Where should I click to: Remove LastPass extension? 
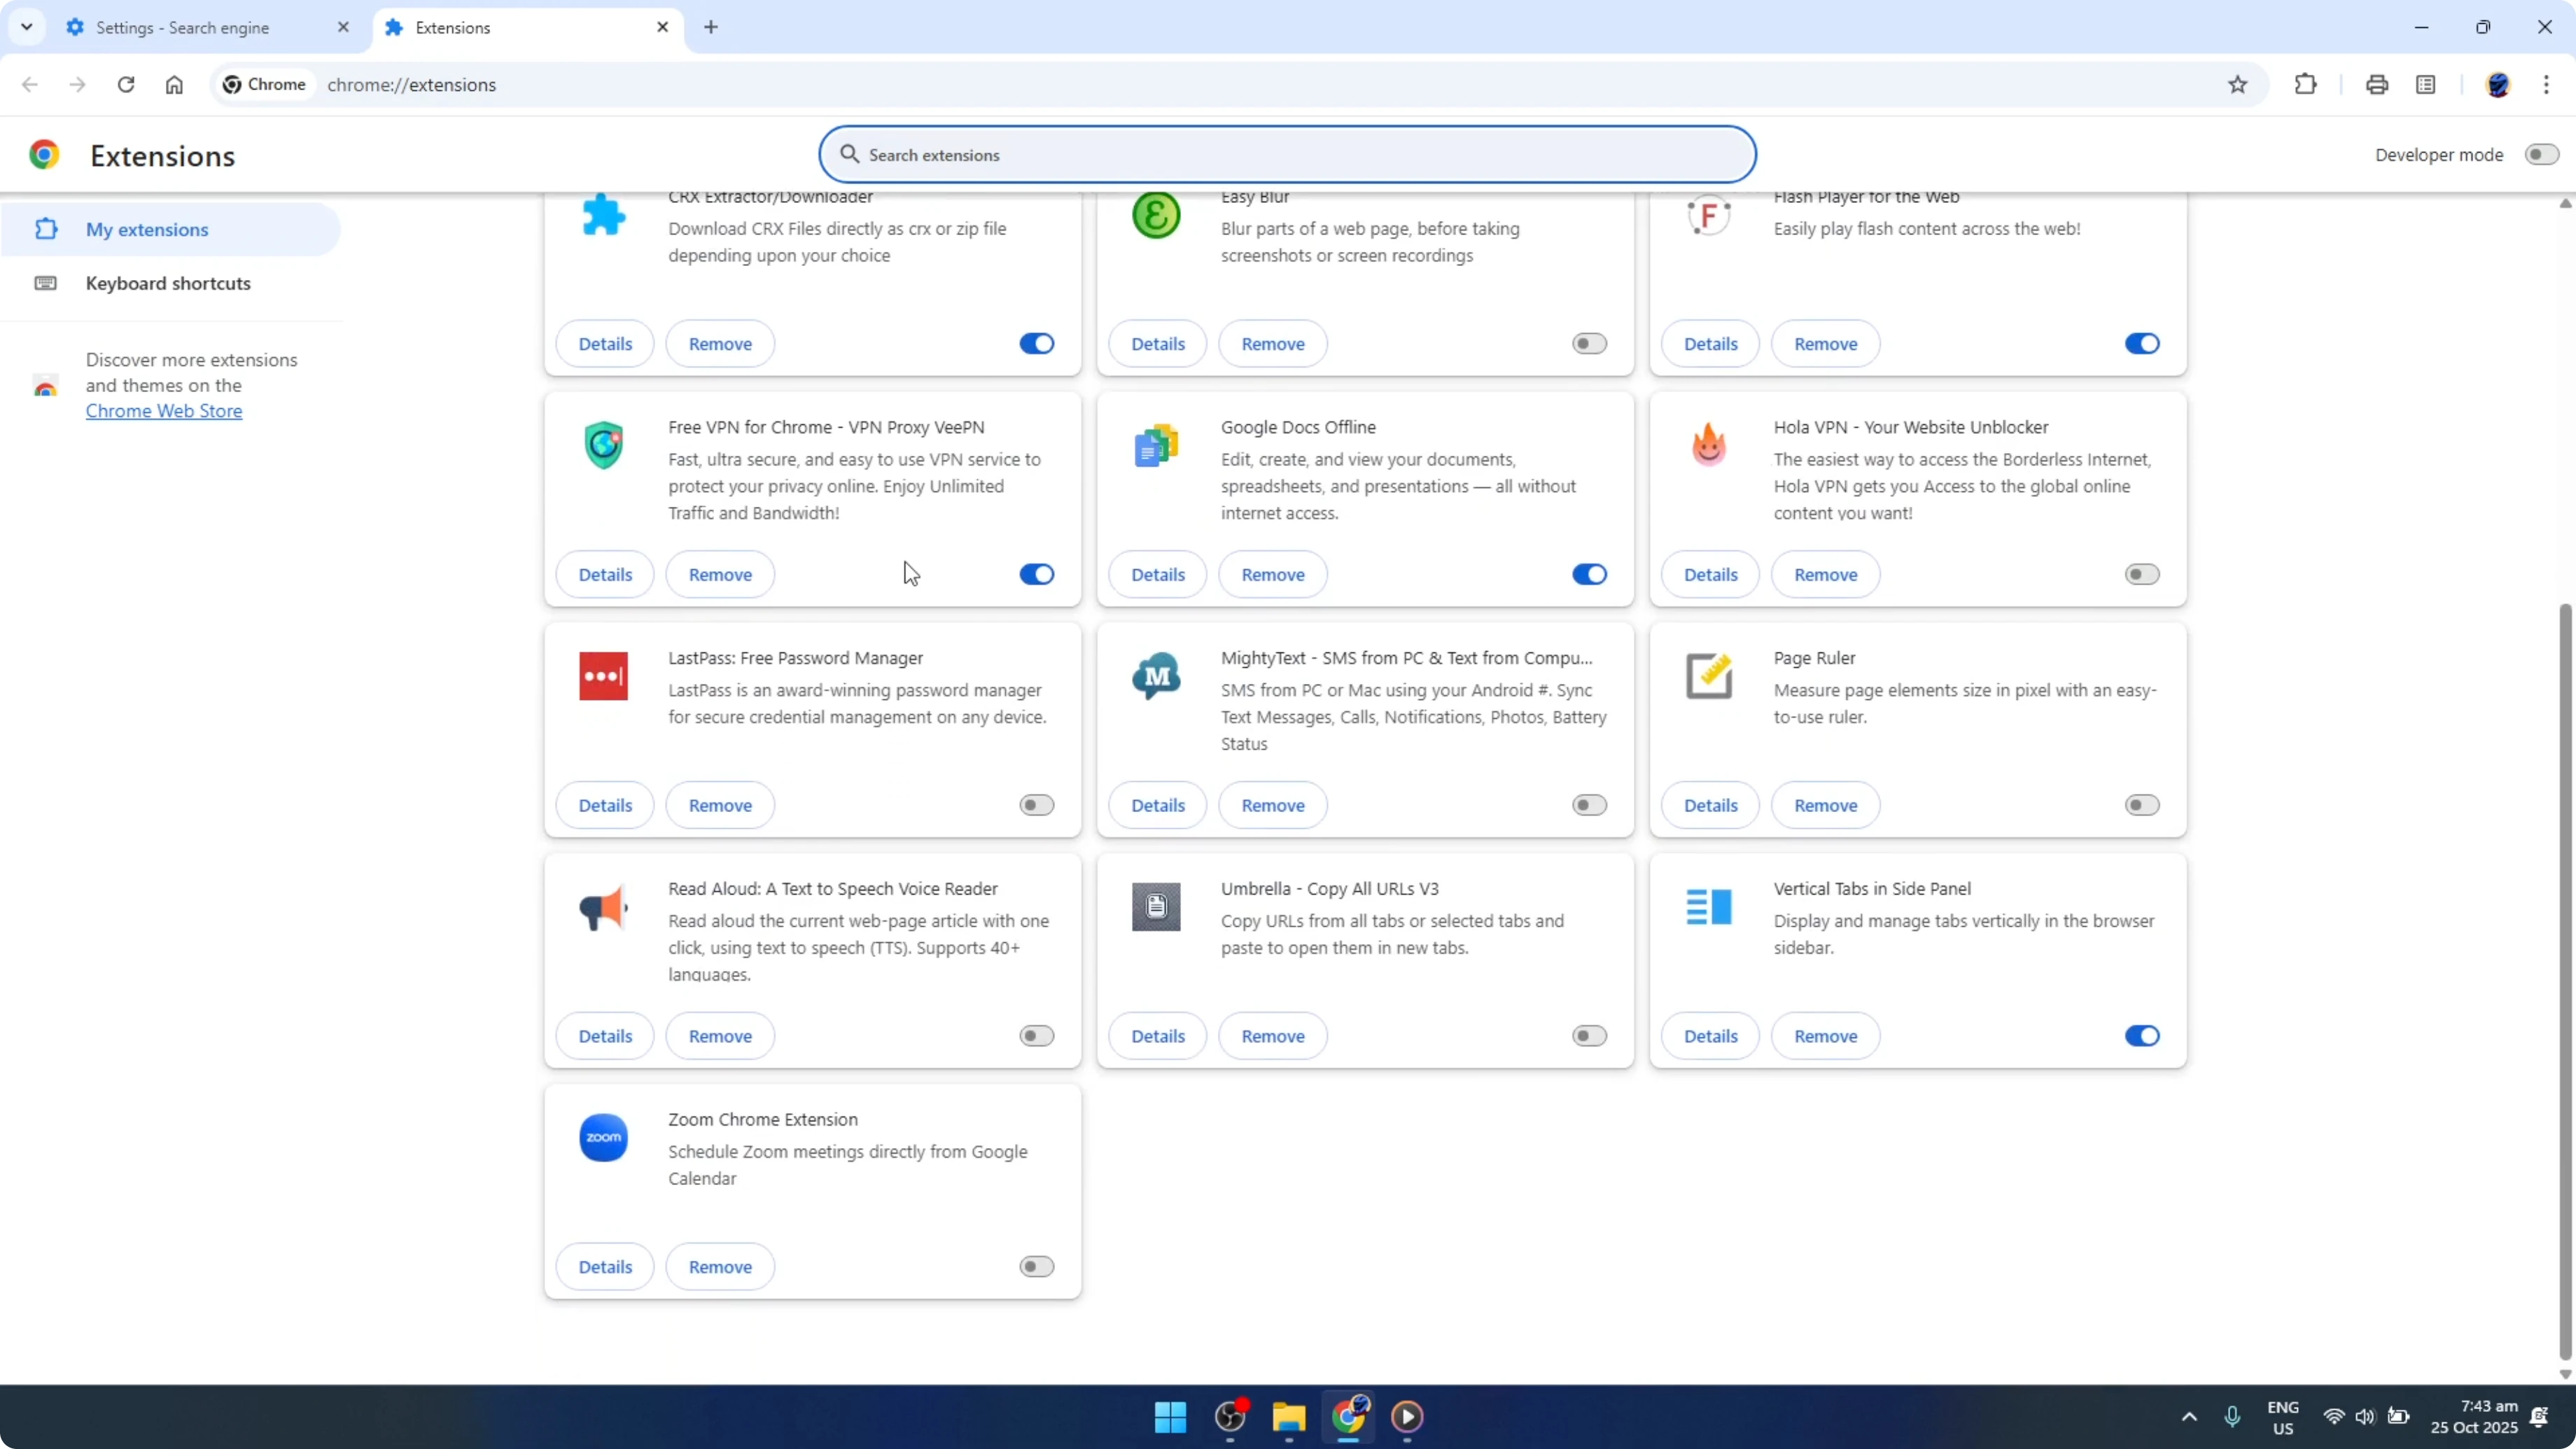point(720,806)
